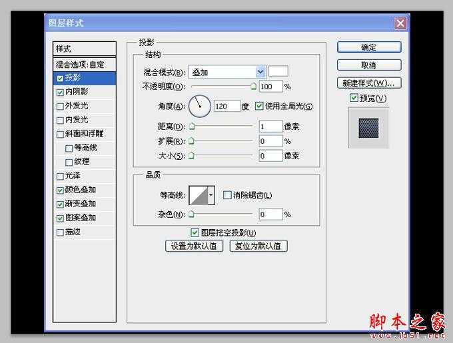Uncheck the 投影 effect checkbox

click(60, 78)
